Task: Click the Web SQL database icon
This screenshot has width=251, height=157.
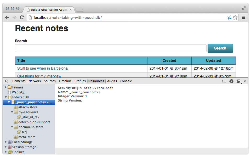Action: click(x=9, y=92)
